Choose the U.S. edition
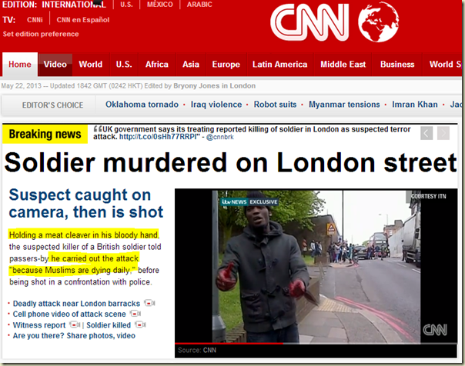Viewport: 465px width, 366px height. pyautogui.click(x=126, y=5)
